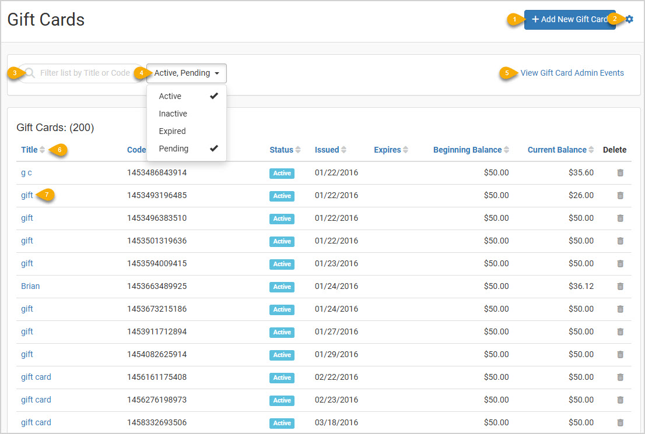Focus the Filter list by Title or Code field
The height and width of the screenshot is (434, 645).
coord(80,73)
